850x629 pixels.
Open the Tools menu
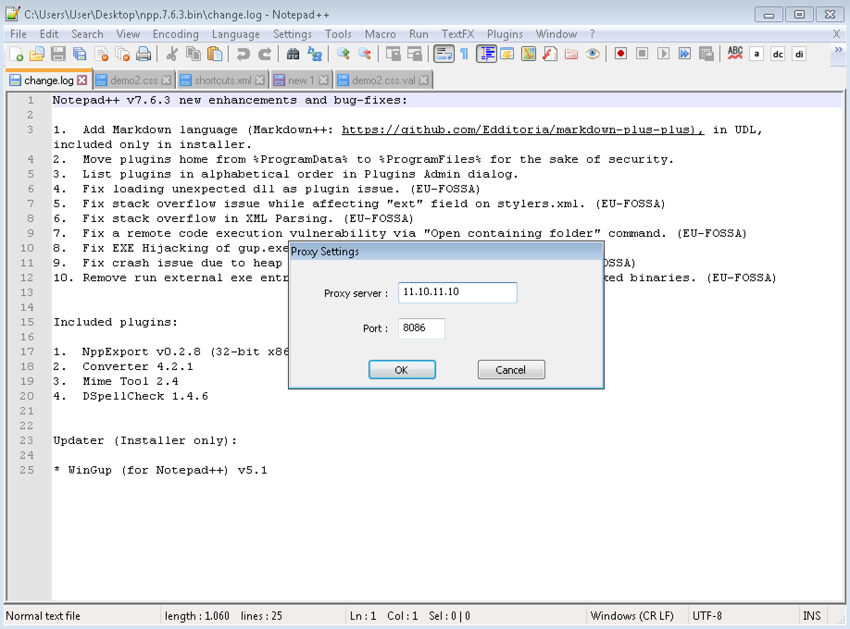tap(338, 34)
